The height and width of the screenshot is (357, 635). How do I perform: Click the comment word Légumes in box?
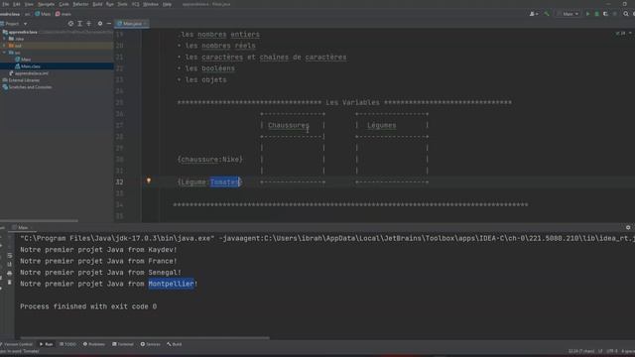381,126
